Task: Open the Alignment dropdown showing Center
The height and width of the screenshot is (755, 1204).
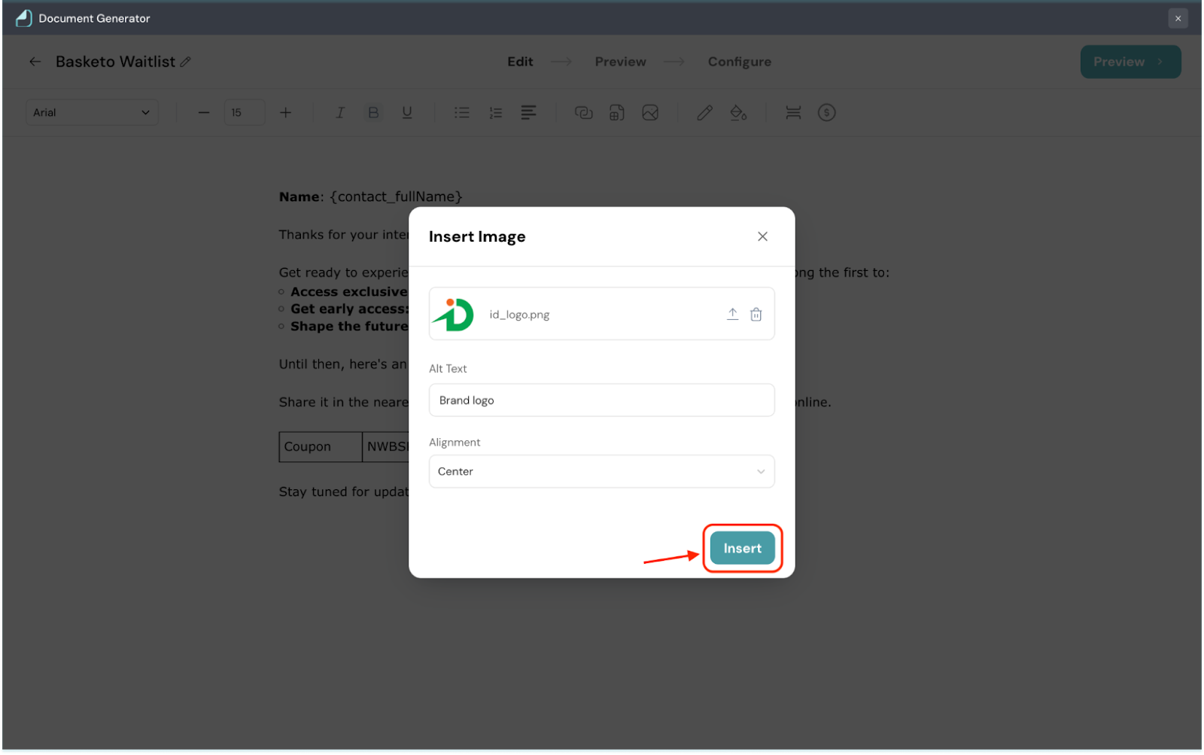Action: click(601, 471)
